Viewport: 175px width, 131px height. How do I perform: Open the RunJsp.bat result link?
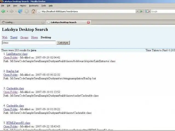pos(12,71)
